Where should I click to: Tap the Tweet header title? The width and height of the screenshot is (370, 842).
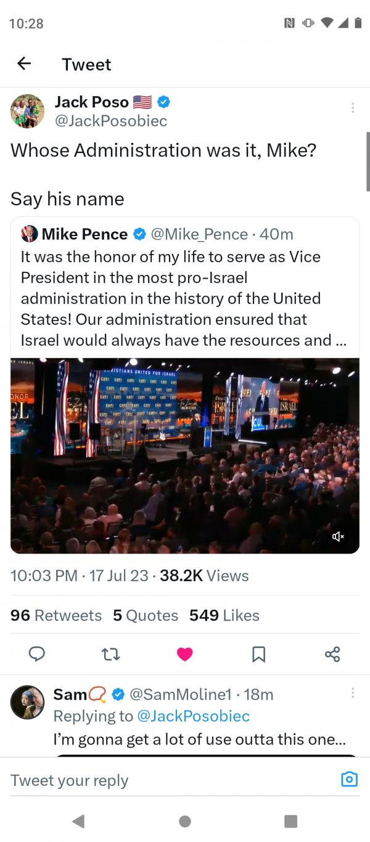[x=86, y=63]
